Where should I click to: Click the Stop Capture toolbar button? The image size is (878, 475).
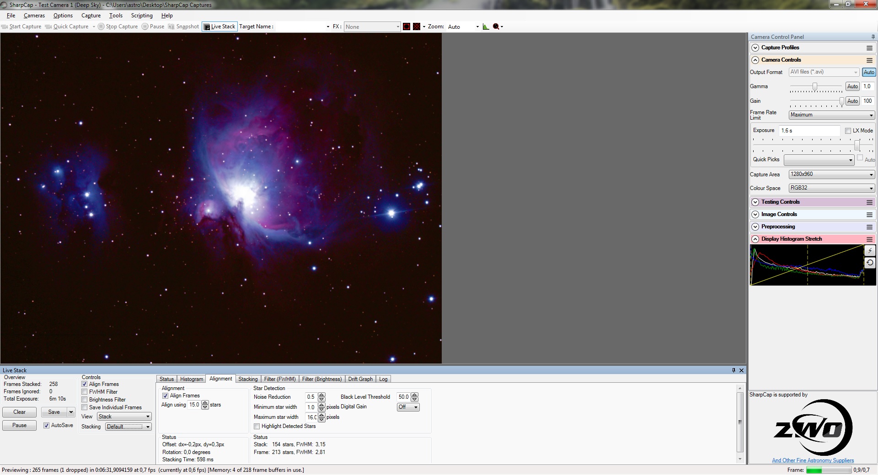118,26
